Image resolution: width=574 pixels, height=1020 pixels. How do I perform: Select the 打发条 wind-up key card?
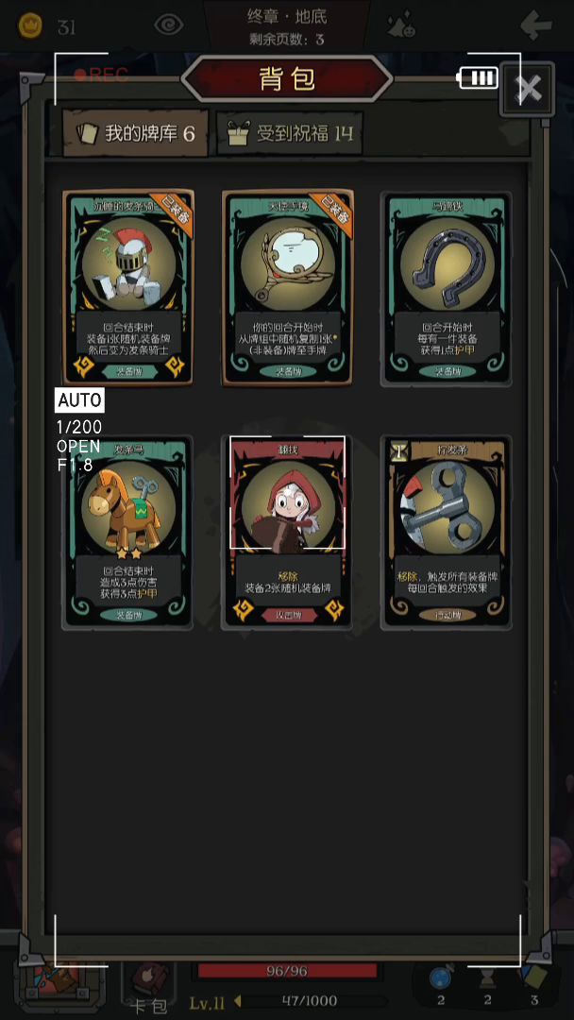pos(446,532)
